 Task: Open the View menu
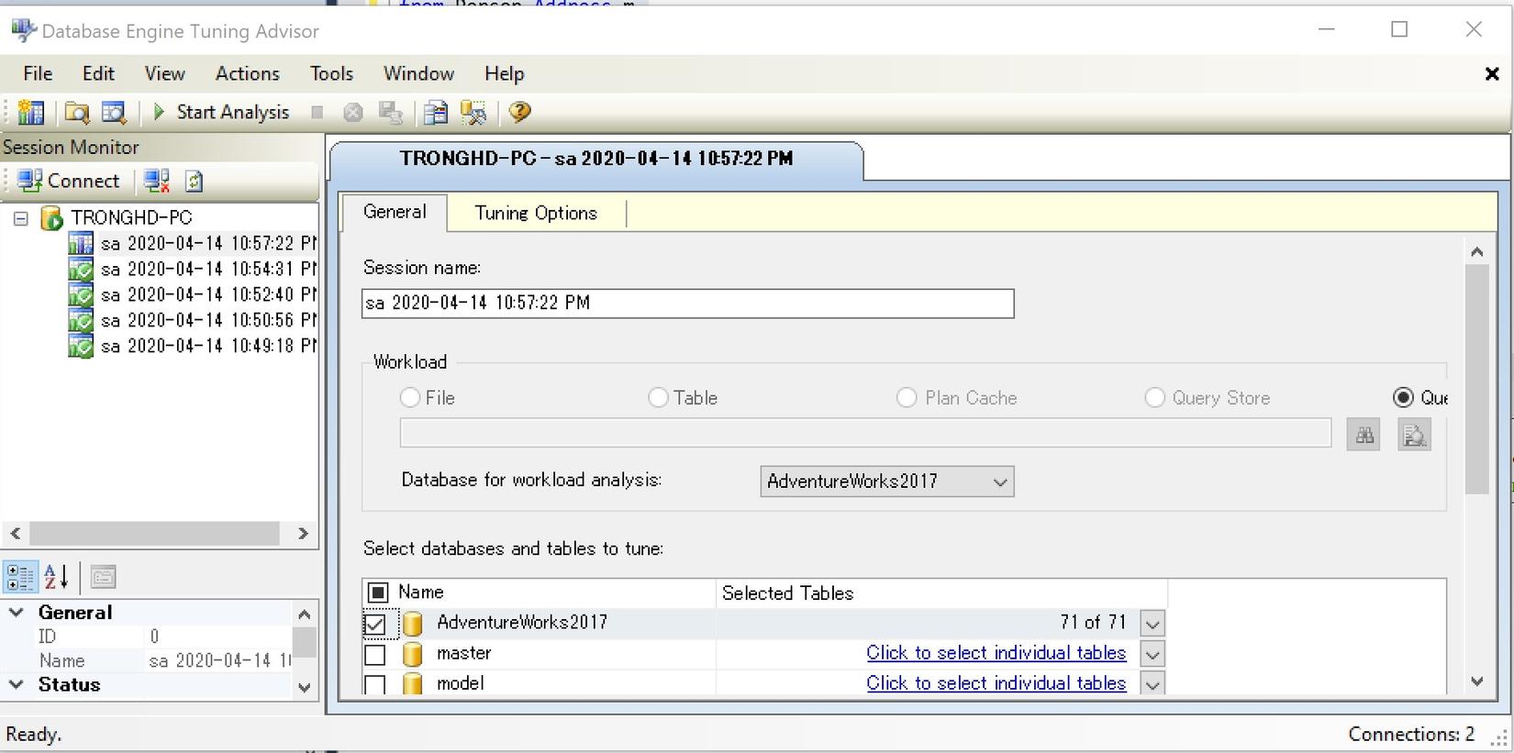pos(164,73)
